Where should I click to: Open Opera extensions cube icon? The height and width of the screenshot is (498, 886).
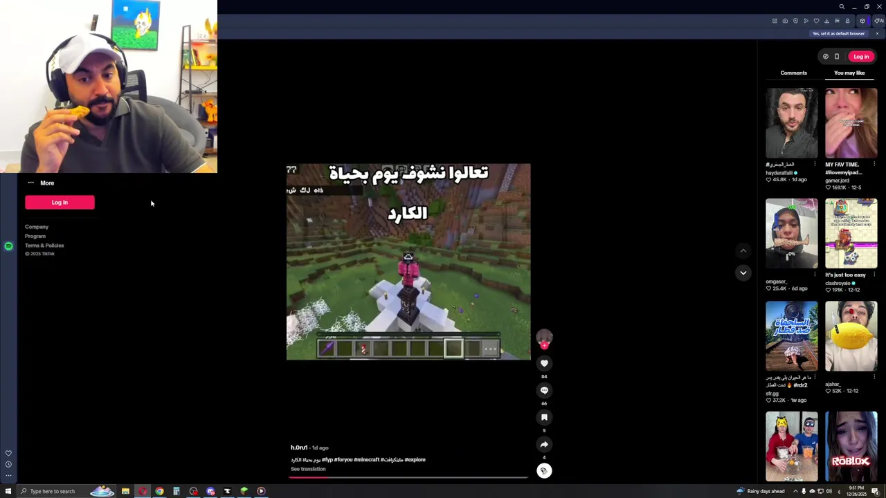[862, 21]
